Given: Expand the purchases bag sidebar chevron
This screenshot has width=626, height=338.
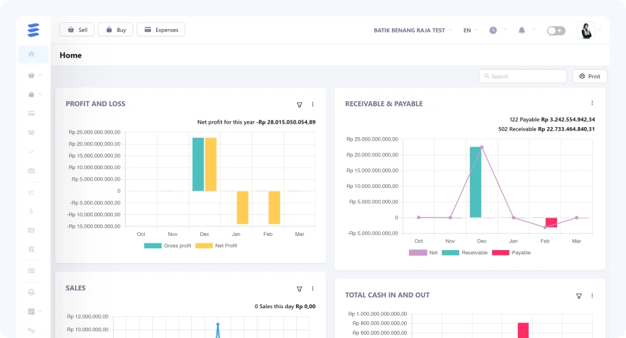Looking at the screenshot, I should (x=40, y=94).
